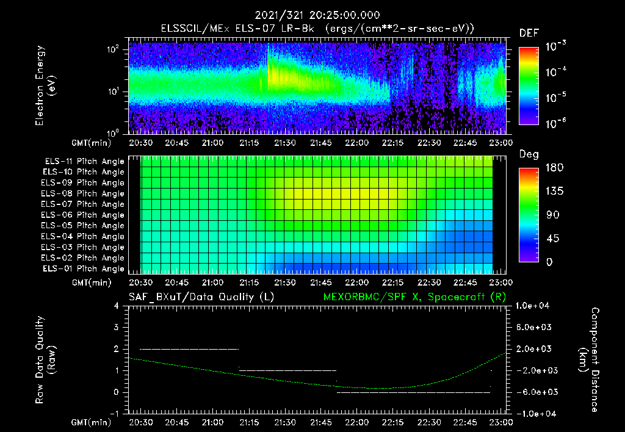This screenshot has width=625, height=432.
Task: Click the 10^-4 tick on the DEF scale
Action: (x=555, y=72)
